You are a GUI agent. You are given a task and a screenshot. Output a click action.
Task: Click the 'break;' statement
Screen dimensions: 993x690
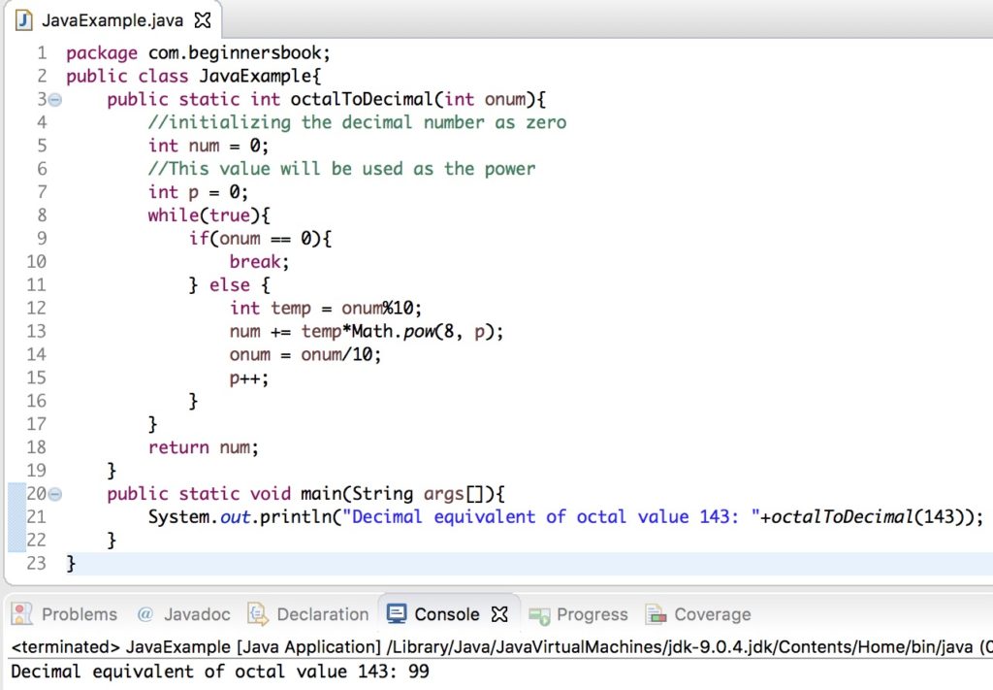[259, 262]
